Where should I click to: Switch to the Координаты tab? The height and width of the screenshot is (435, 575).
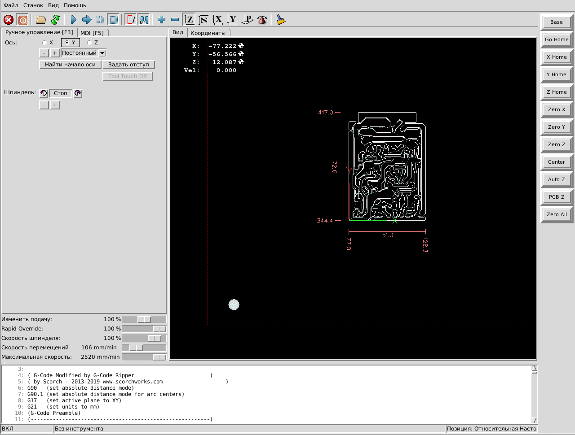tap(208, 33)
